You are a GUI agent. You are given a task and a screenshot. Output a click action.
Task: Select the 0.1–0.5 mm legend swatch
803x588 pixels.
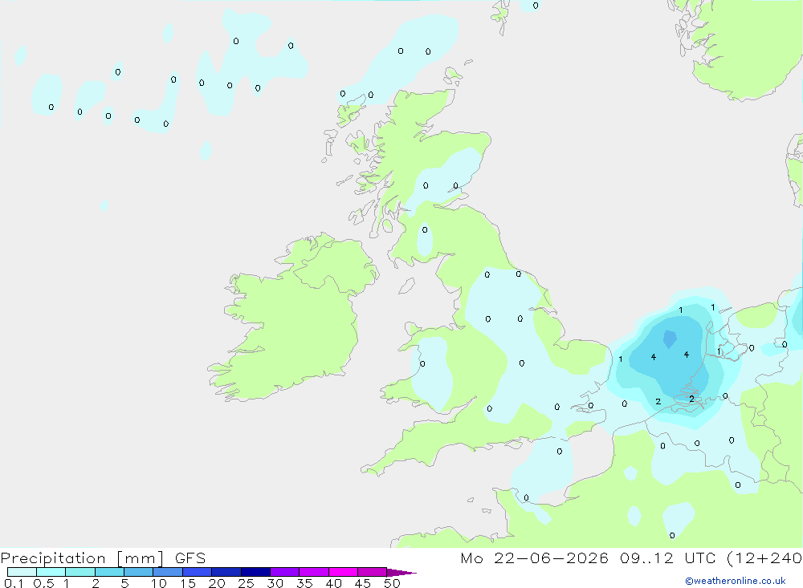click(22, 572)
